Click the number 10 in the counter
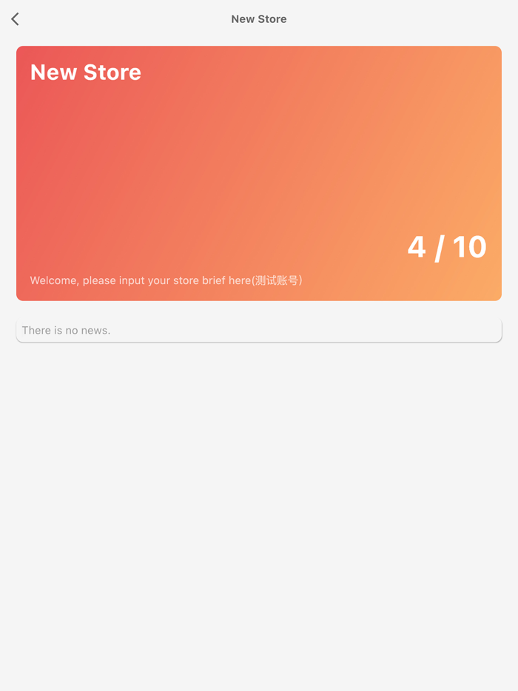518x691 pixels. [x=470, y=247]
